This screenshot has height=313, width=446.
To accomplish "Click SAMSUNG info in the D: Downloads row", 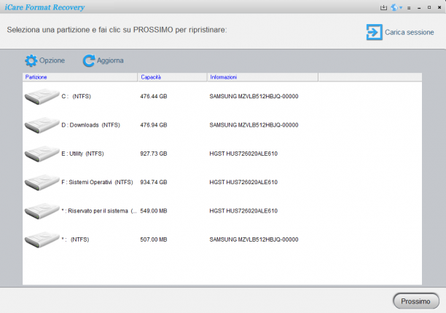I will pyautogui.click(x=254, y=125).
